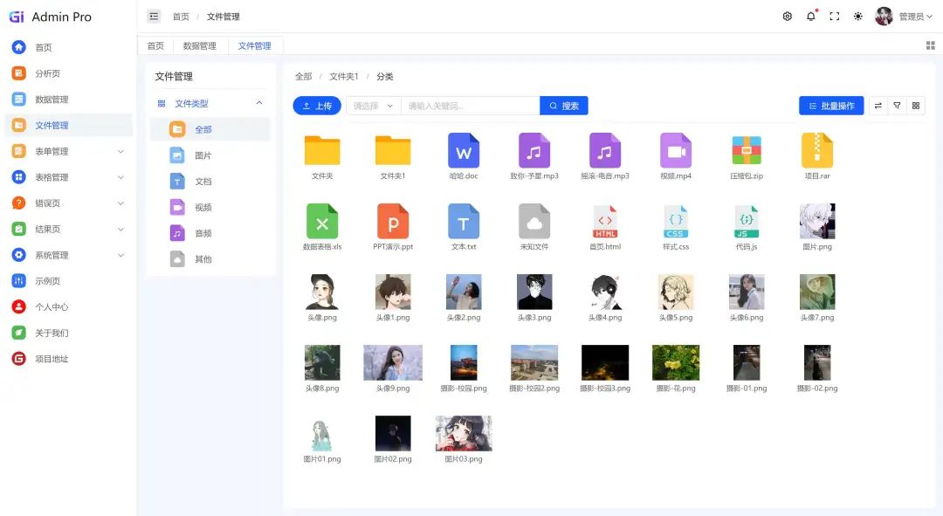Select 图片 in the file type list
Viewport: 943px width, 516px height.
(203, 155)
